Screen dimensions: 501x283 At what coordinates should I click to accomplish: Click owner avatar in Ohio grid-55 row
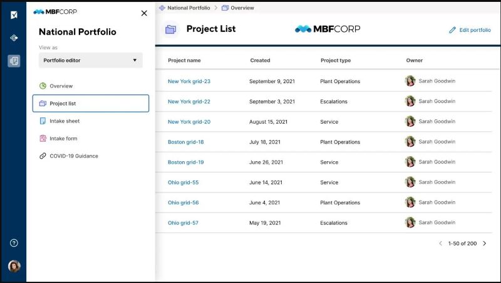(x=410, y=182)
